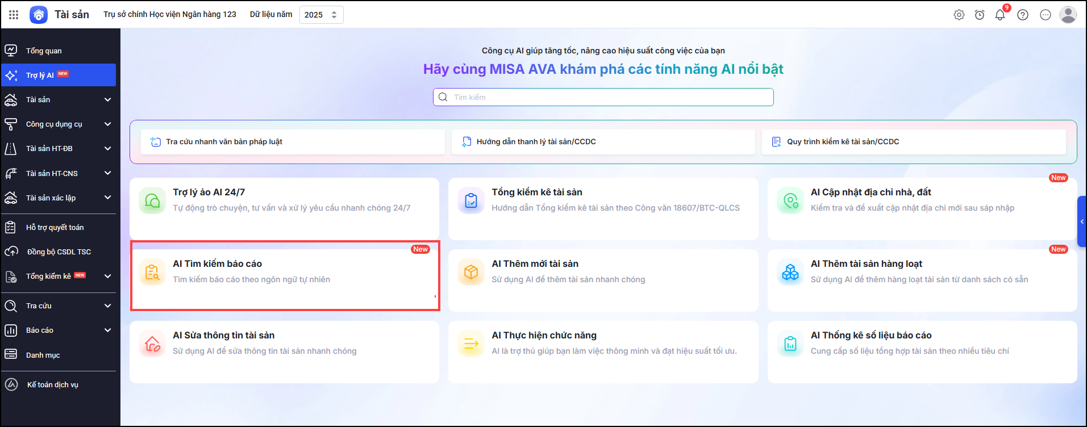The image size is (1087, 427).
Task: Open Danh mục in the sidebar
Action: coord(43,355)
